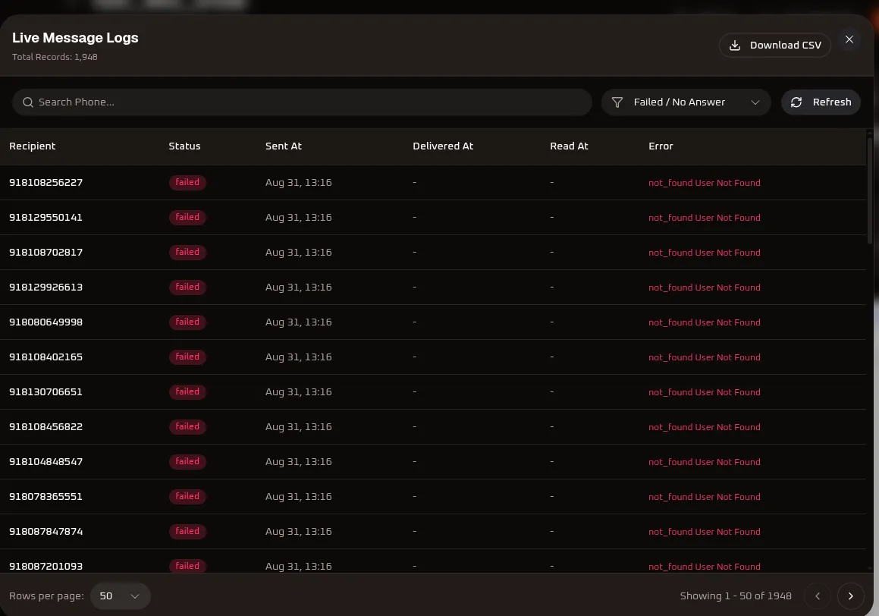Click error text for 918108256227 row
This screenshot has height=616, width=879.
(704, 183)
